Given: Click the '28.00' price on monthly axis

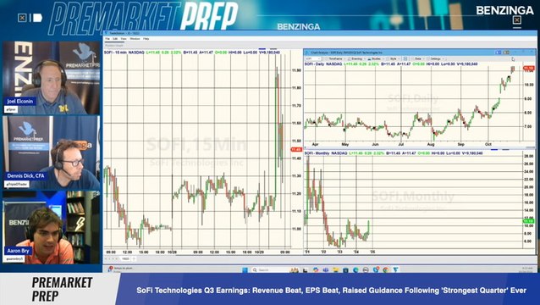Looking at the screenshot, I should click(x=529, y=157).
